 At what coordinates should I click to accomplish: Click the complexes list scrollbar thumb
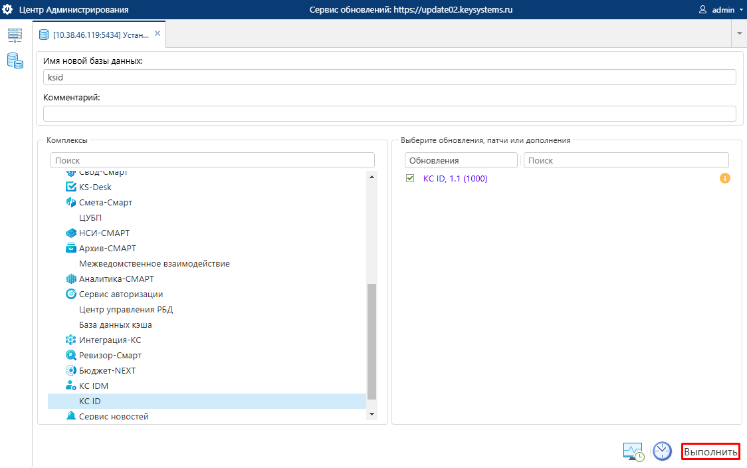(372, 341)
